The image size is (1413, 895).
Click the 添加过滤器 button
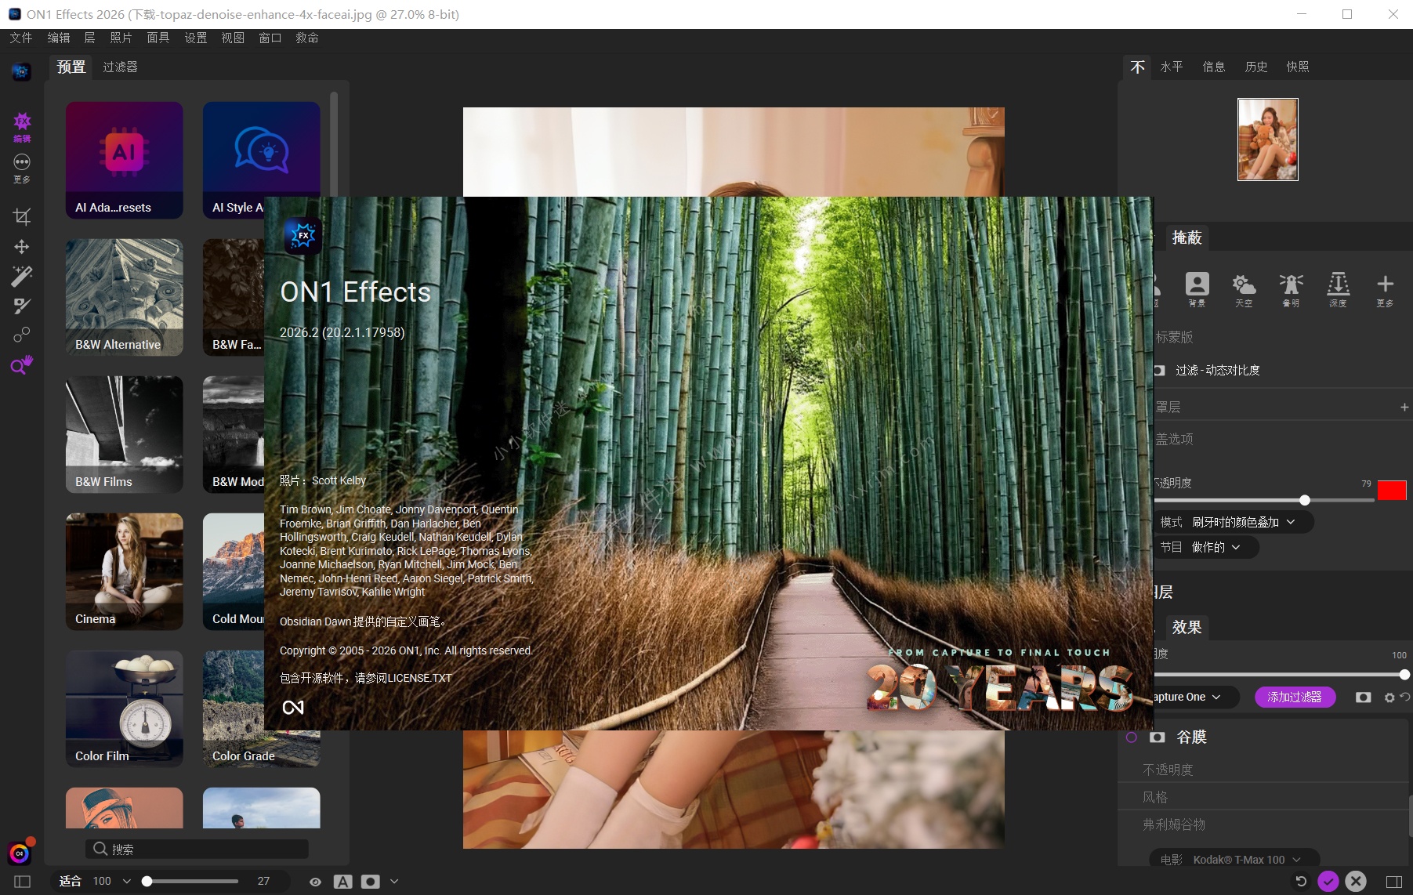click(x=1295, y=697)
